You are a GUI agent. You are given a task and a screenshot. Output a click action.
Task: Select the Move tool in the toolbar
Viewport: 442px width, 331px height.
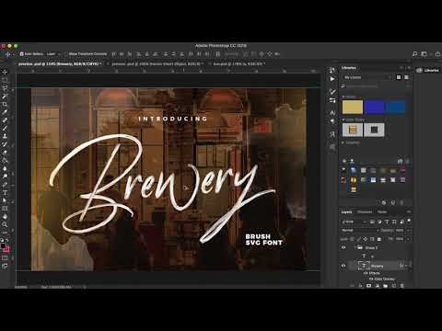point(5,72)
